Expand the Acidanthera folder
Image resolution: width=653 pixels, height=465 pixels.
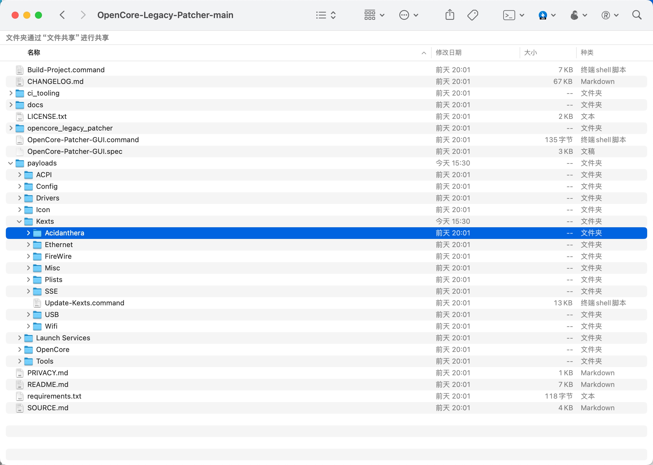click(x=28, y=233)
